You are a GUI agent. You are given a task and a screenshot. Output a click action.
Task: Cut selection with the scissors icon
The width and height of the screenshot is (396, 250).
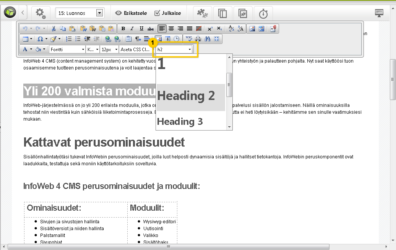point(54,29)
